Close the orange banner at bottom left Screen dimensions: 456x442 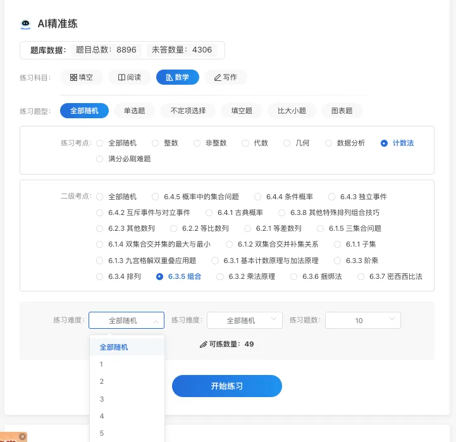pyautogui.click(x=23, y=436)
